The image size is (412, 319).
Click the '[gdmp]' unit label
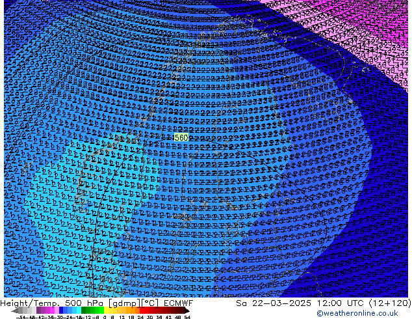125,304
